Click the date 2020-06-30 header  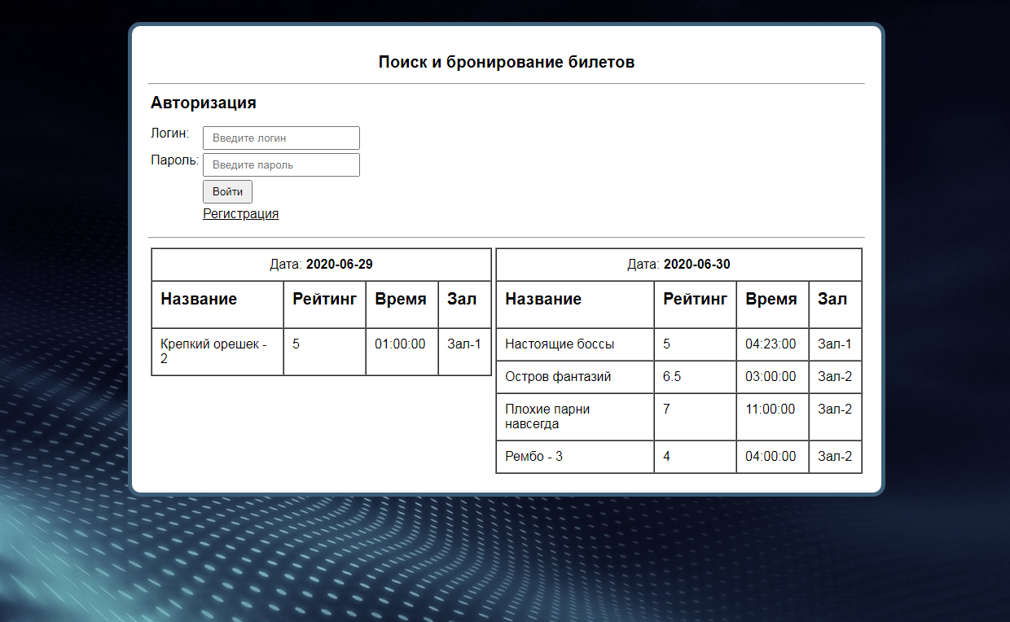coord(678,265)
